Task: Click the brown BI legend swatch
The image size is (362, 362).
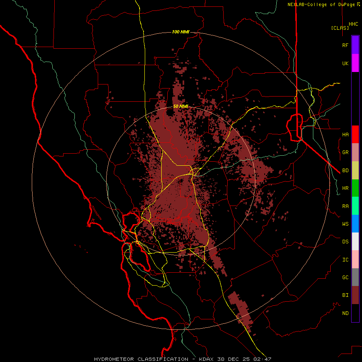Action: (355, 295)
